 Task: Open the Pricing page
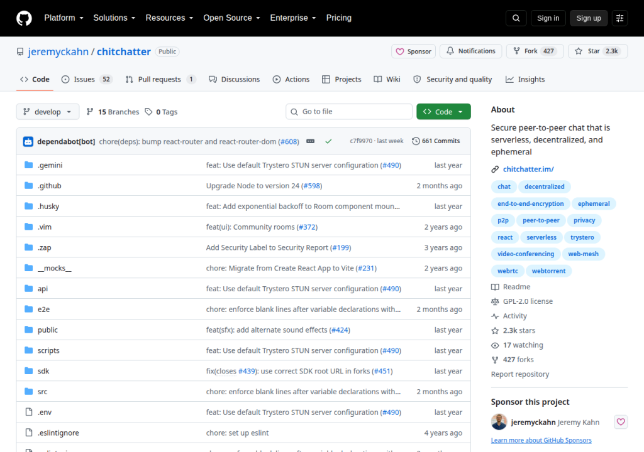pyautogui.click(x=339, y=18)
